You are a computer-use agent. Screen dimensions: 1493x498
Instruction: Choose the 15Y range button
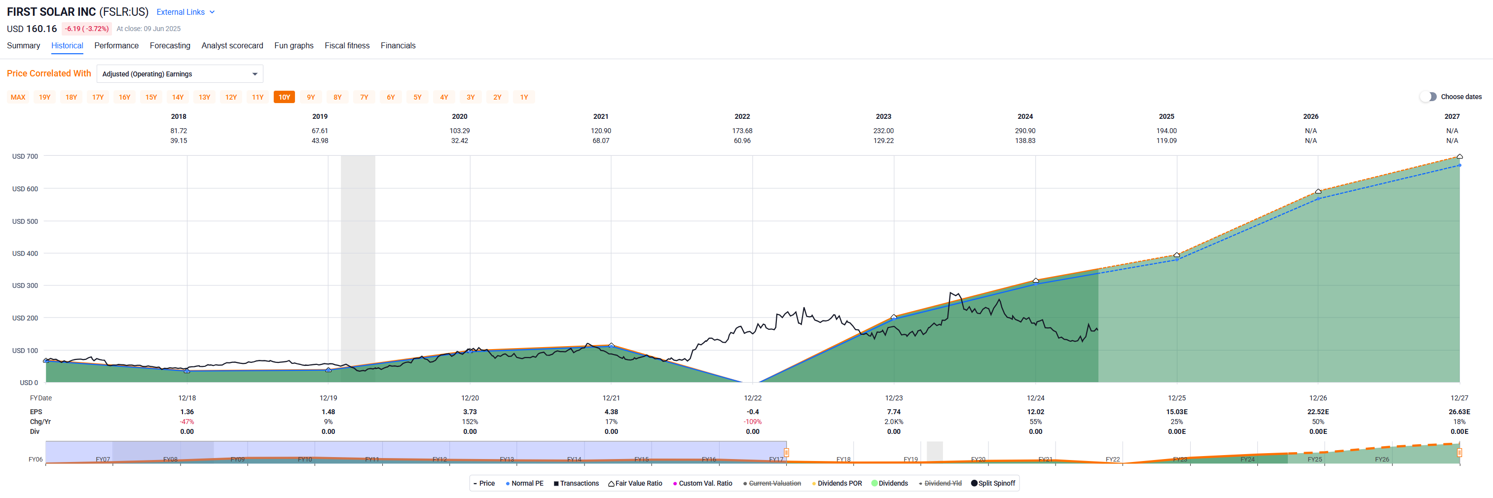pyautogui.click(x=151, y=97)
